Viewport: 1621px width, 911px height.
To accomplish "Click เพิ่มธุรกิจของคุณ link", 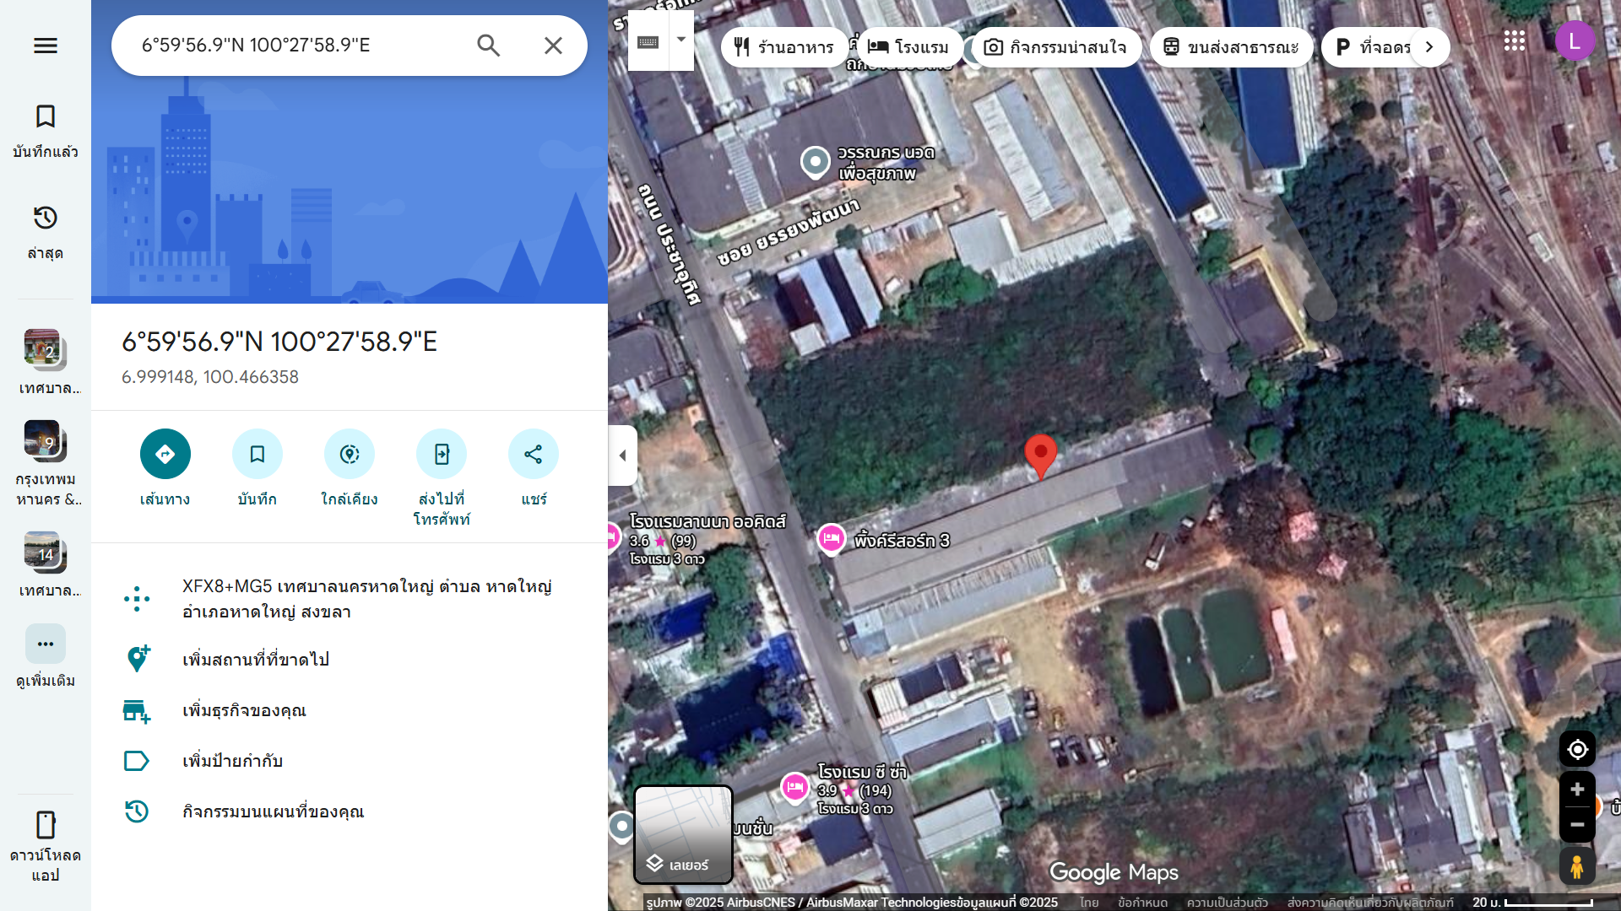I will click(x=245, y=710).
